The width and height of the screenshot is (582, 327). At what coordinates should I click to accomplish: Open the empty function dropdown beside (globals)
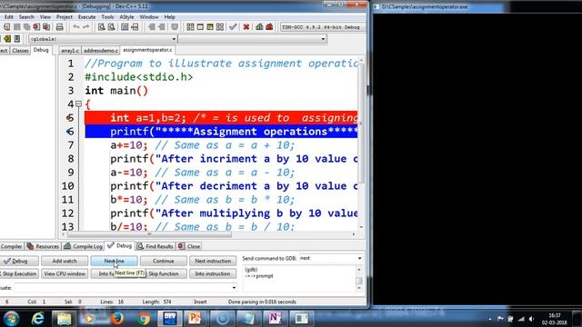pyautogui.click(x=253, y=39)
